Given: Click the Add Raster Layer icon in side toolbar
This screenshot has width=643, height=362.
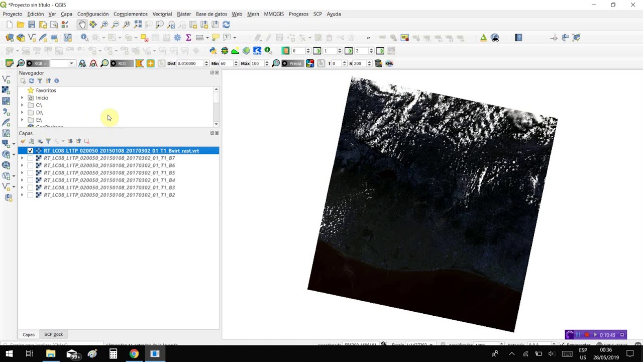Looking at the screenshot, I should pos(6,90).
